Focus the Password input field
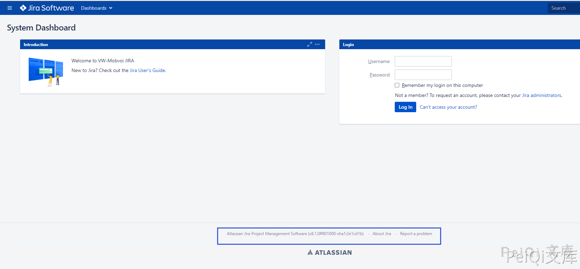The height and width of the screenshot is (269, 580). coord(423,75)
